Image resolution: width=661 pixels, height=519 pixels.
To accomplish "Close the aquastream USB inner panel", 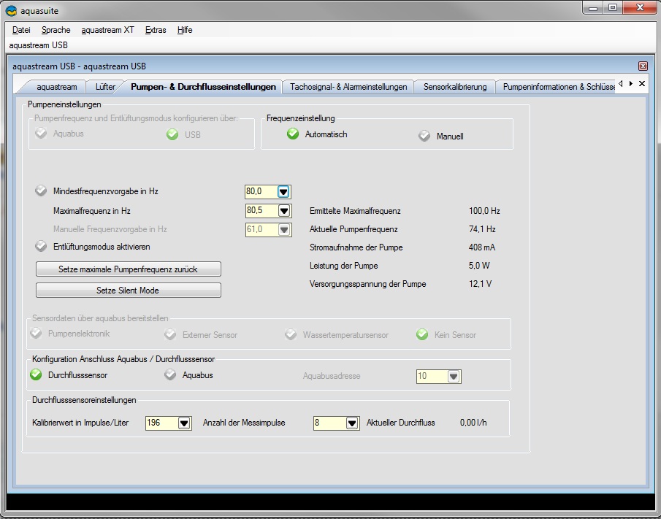I will pyautogui.click(x=643, y=66).
